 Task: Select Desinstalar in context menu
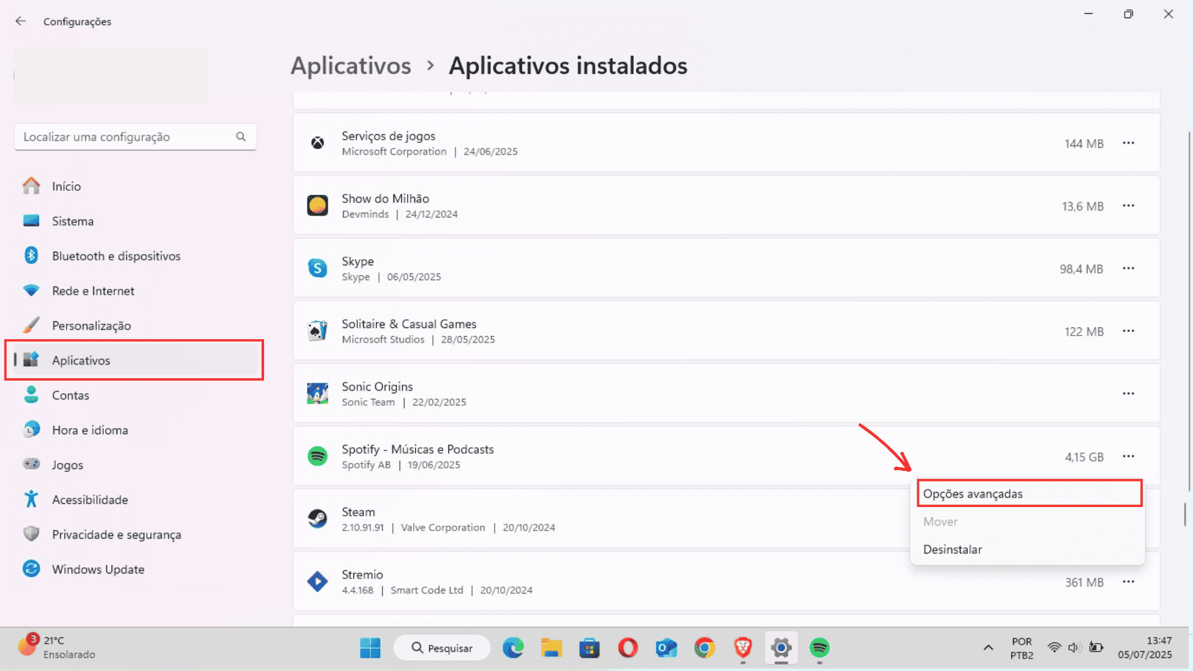point(1028,549)
